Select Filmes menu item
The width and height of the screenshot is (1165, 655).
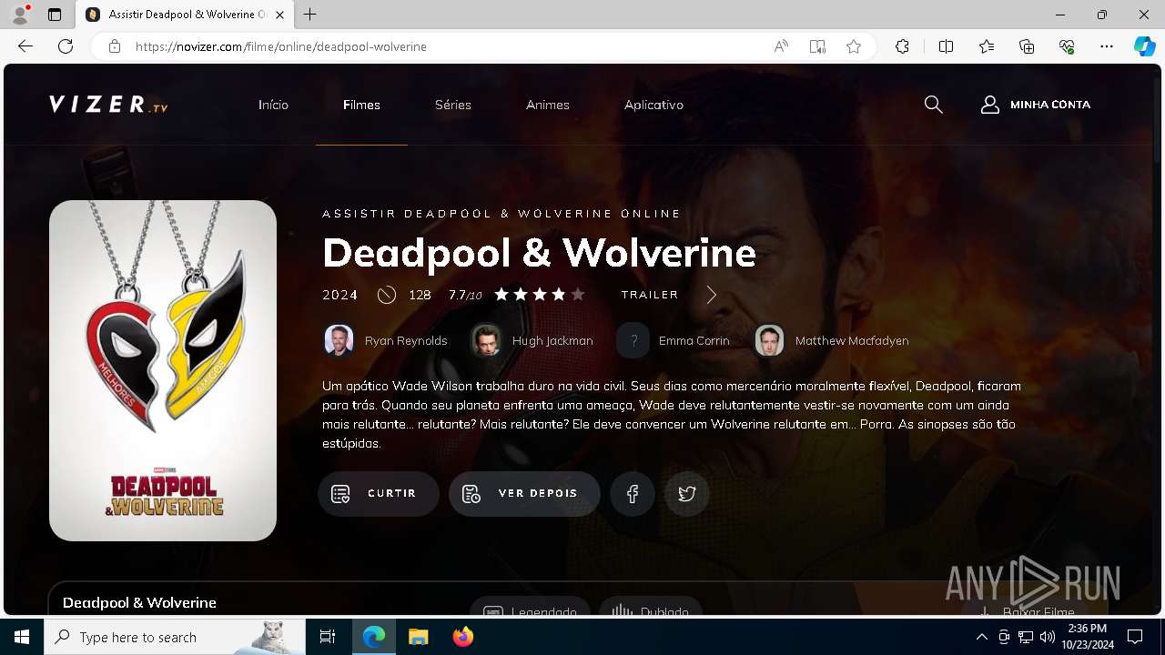click(361, 105)
